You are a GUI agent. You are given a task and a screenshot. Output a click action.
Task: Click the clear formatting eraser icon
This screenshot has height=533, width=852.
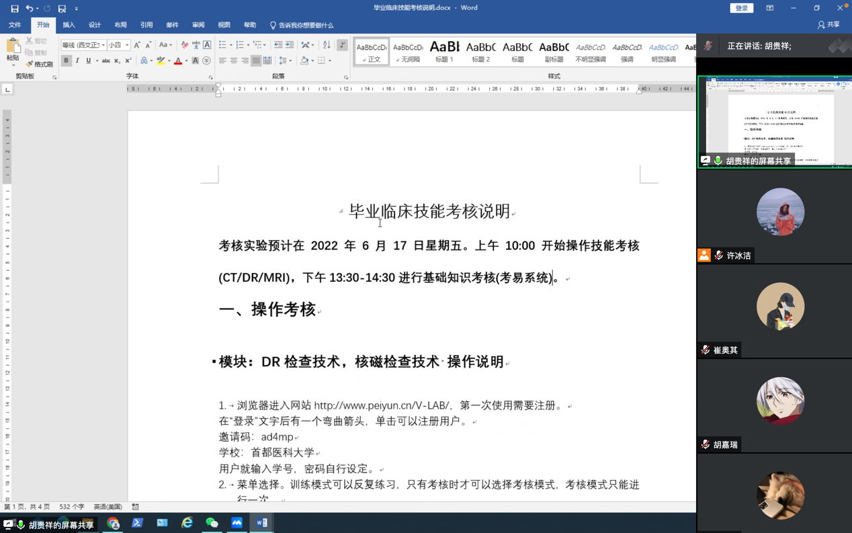coord(185,45)
